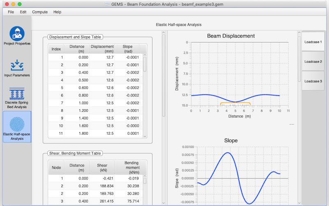Select distance cell 1.800
The height and width of the screenshot is (206, 329).
pyautogui.click(x=77, y=133)
